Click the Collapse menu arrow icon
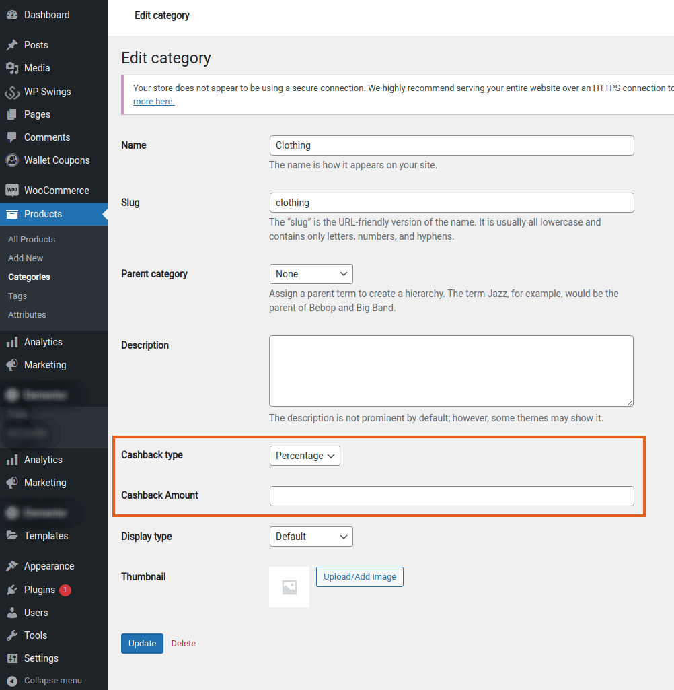This screenshot has width=674, height=690. pyautogui.click(x=12, y=681)
